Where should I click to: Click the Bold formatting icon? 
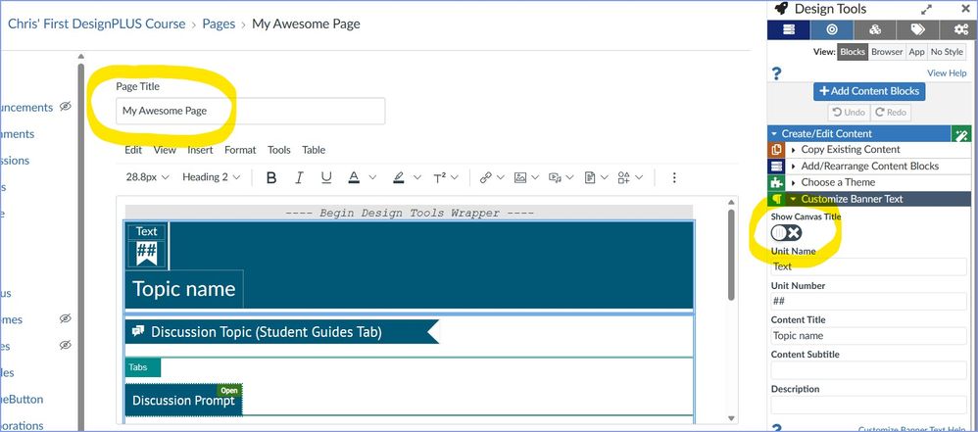pos(271,177)
